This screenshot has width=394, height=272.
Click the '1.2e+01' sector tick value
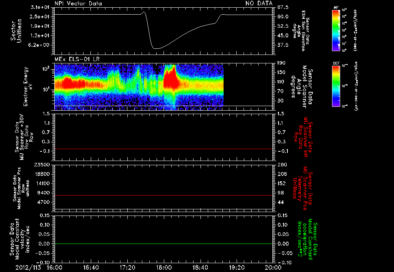(40, 36)
